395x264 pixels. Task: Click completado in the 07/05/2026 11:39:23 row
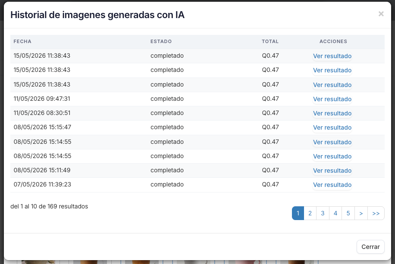tap(167, 184)
